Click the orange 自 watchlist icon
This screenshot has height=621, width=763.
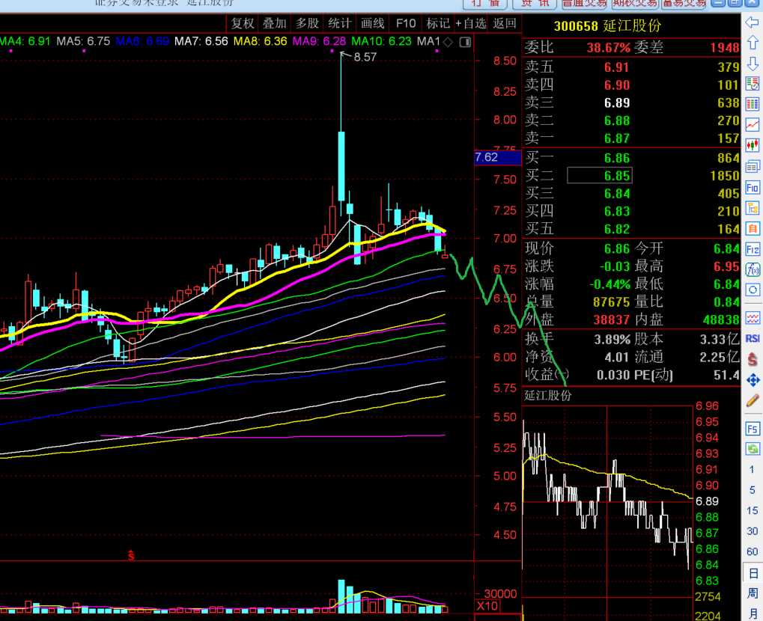(753, 228)
